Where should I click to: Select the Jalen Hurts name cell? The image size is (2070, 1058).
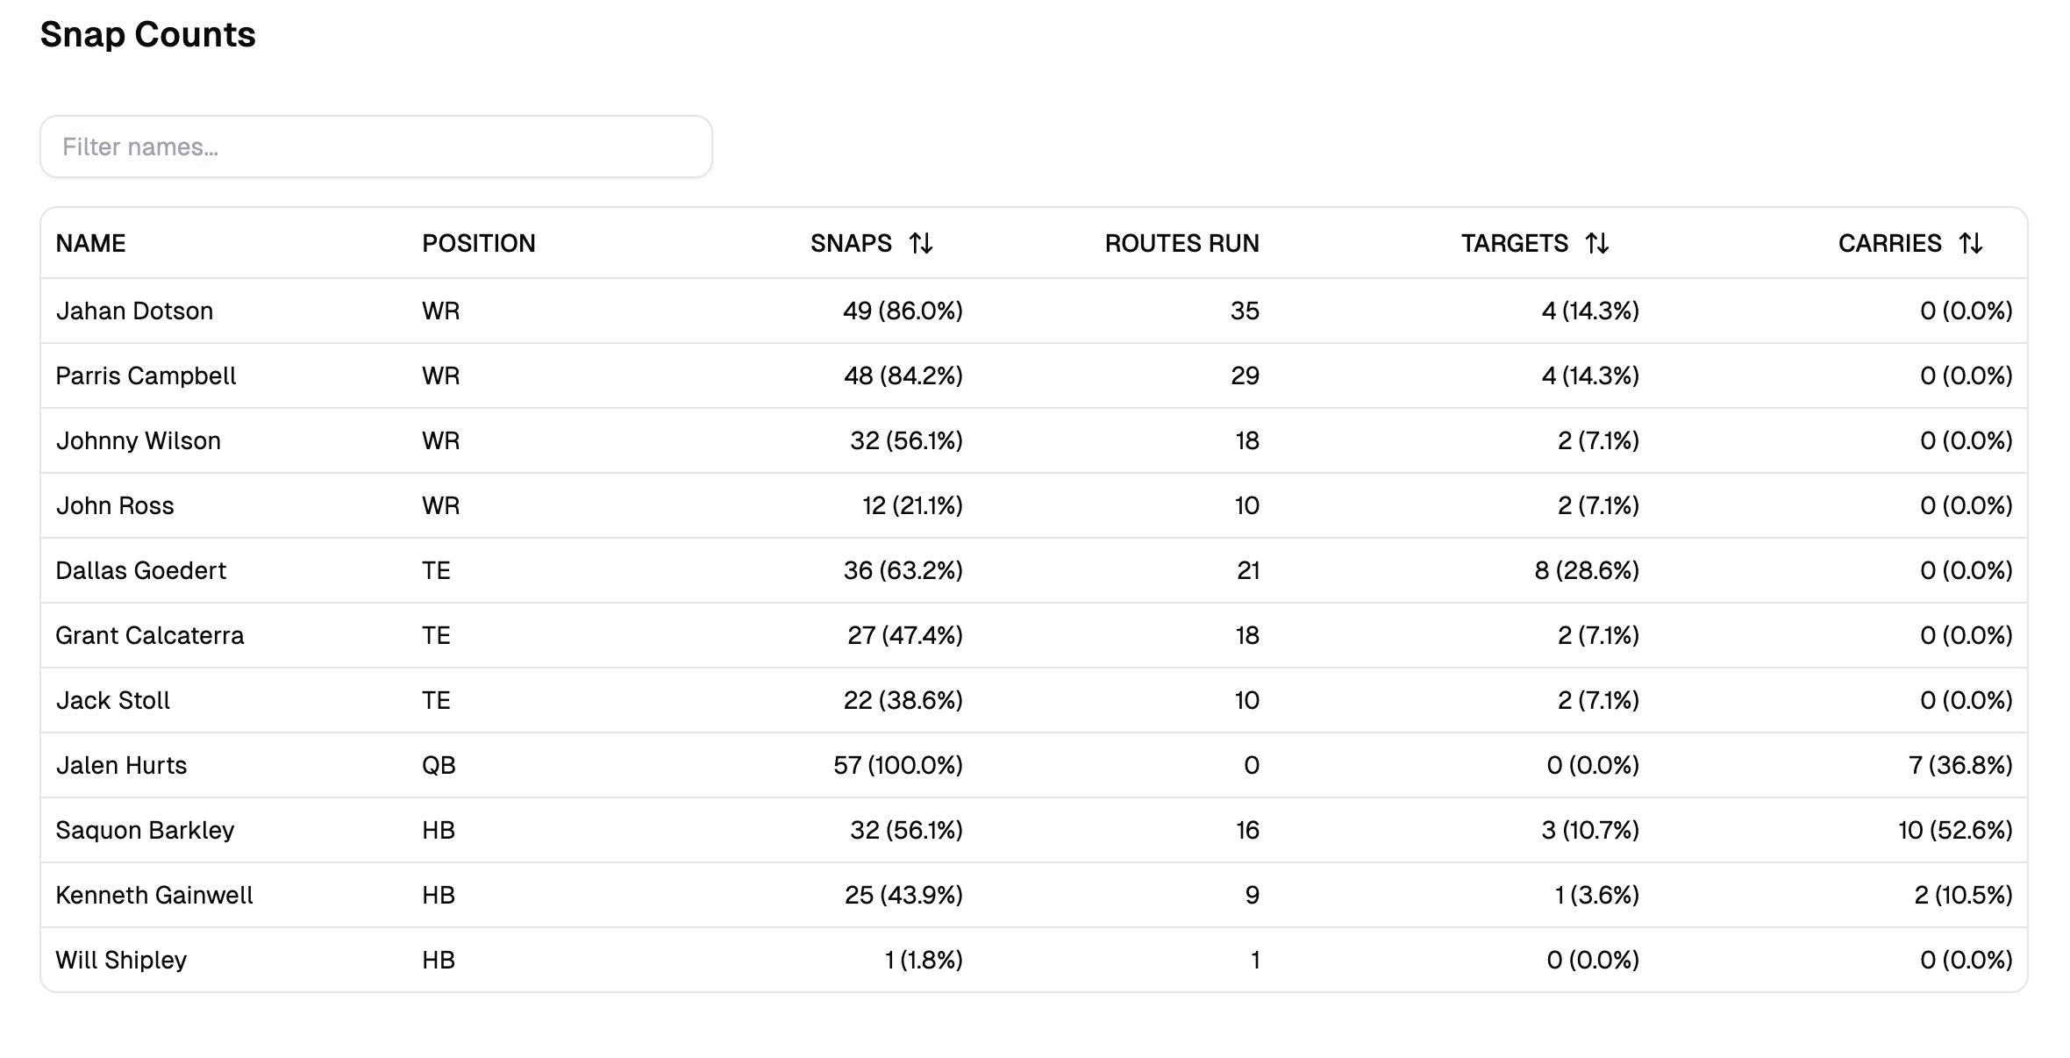[121, 765]
